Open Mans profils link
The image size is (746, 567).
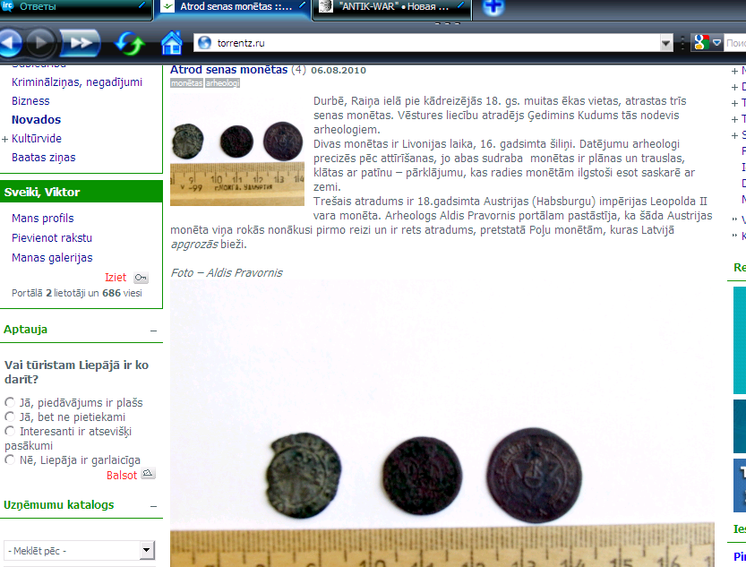[x=43, y=219]
